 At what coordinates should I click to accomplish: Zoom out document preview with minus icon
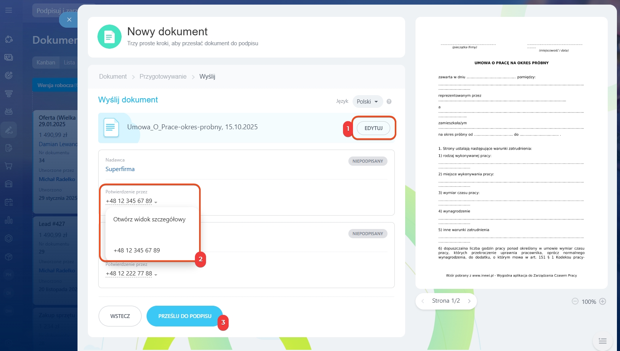(575, 302)
